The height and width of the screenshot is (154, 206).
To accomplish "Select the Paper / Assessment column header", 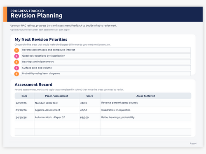I will [56, 96].
